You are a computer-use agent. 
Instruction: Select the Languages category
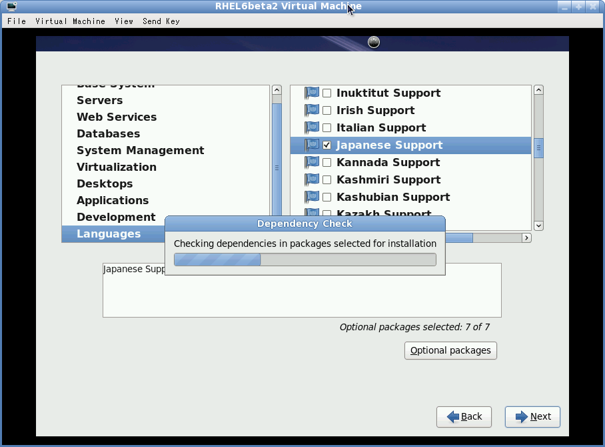(x=113, y=234)
